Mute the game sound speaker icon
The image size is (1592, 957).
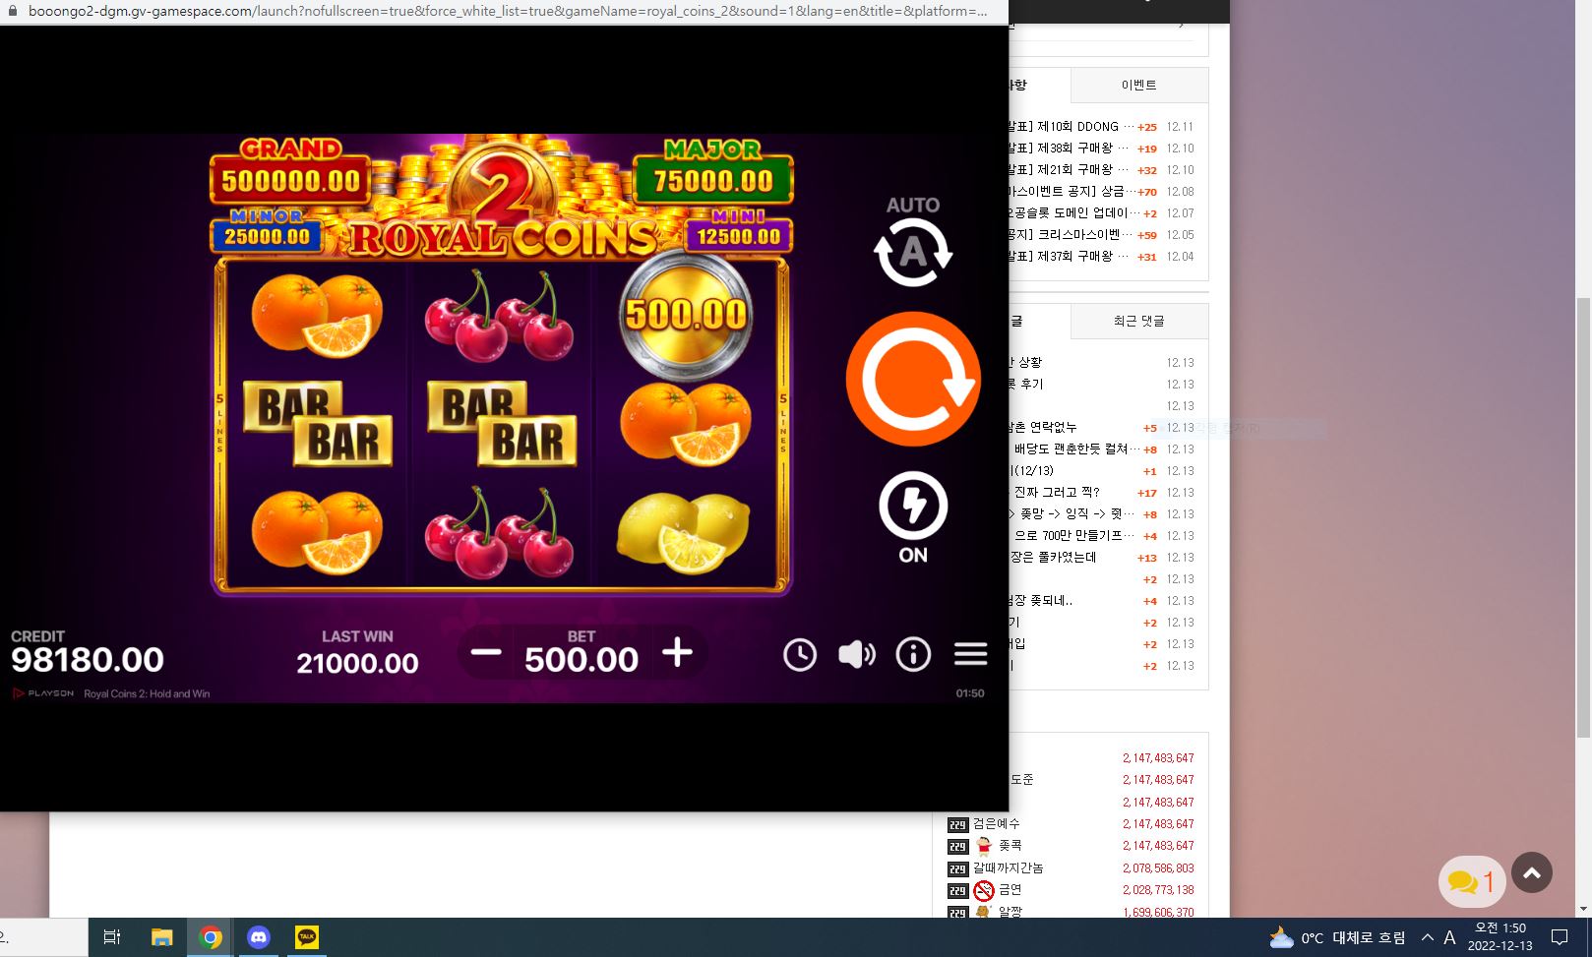point(856,654)
